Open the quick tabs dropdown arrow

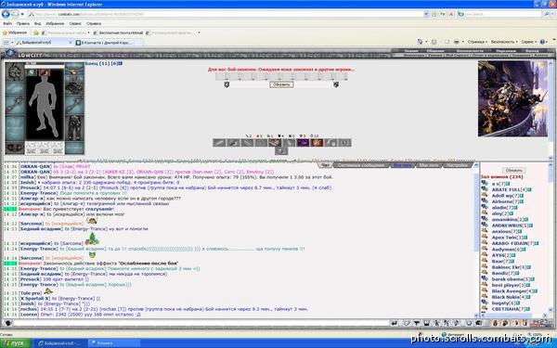tap(12, 43)
